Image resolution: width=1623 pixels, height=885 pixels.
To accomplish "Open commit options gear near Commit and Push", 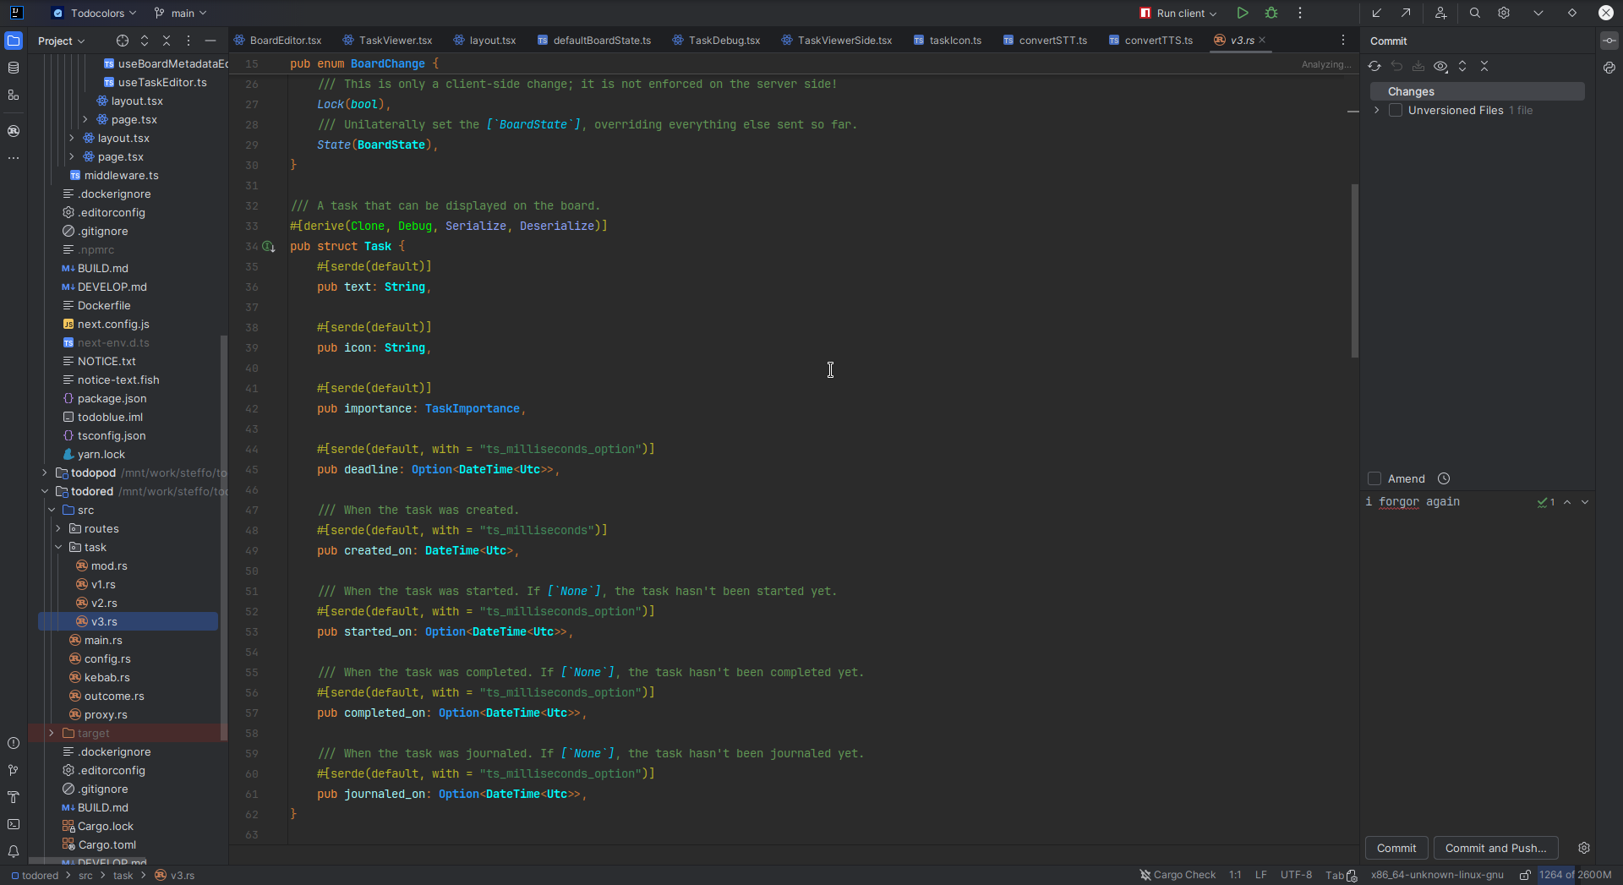I will click(x=1584, y=848).
